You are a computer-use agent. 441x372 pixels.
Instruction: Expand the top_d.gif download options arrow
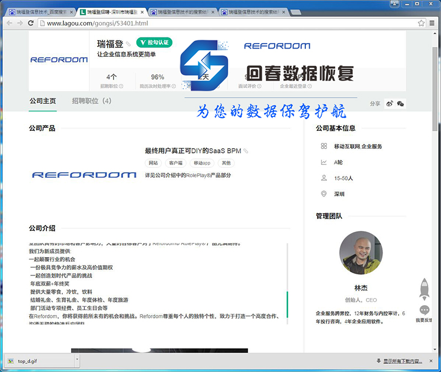tap(76, 361)
